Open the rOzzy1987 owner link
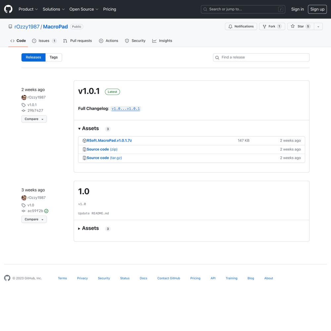This screenshot has width=331, height=331. click(27, 27)
